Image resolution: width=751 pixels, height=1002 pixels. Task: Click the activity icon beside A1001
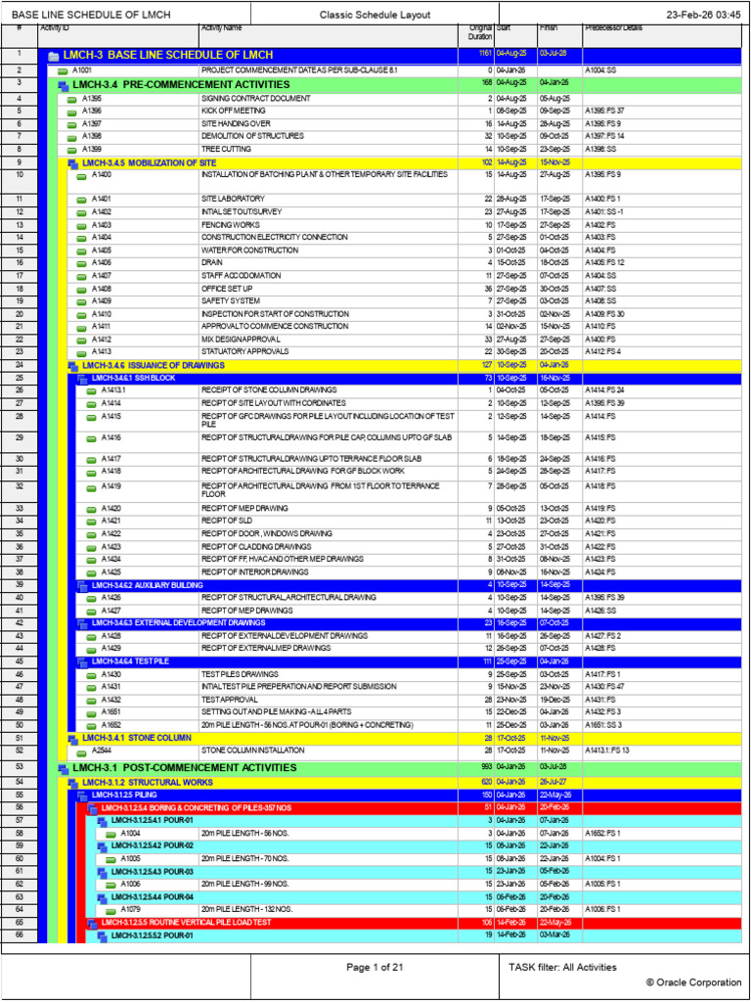[x=63, y=70]
